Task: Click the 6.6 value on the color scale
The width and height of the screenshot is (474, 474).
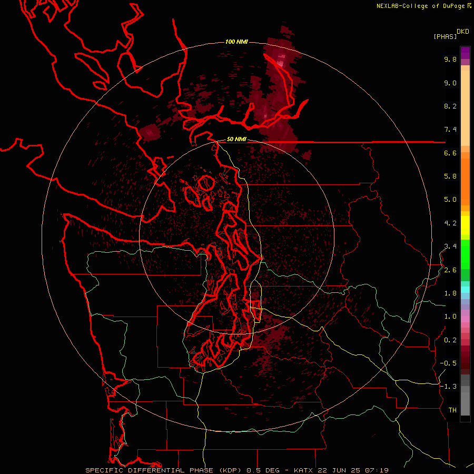Action: click(450, 153)
